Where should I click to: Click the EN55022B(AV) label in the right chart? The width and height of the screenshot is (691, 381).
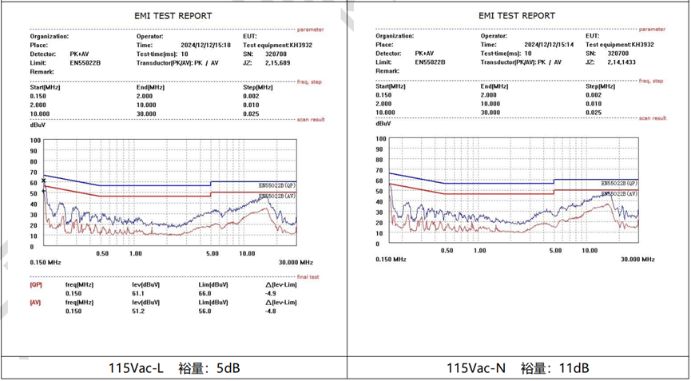[619, 194]
